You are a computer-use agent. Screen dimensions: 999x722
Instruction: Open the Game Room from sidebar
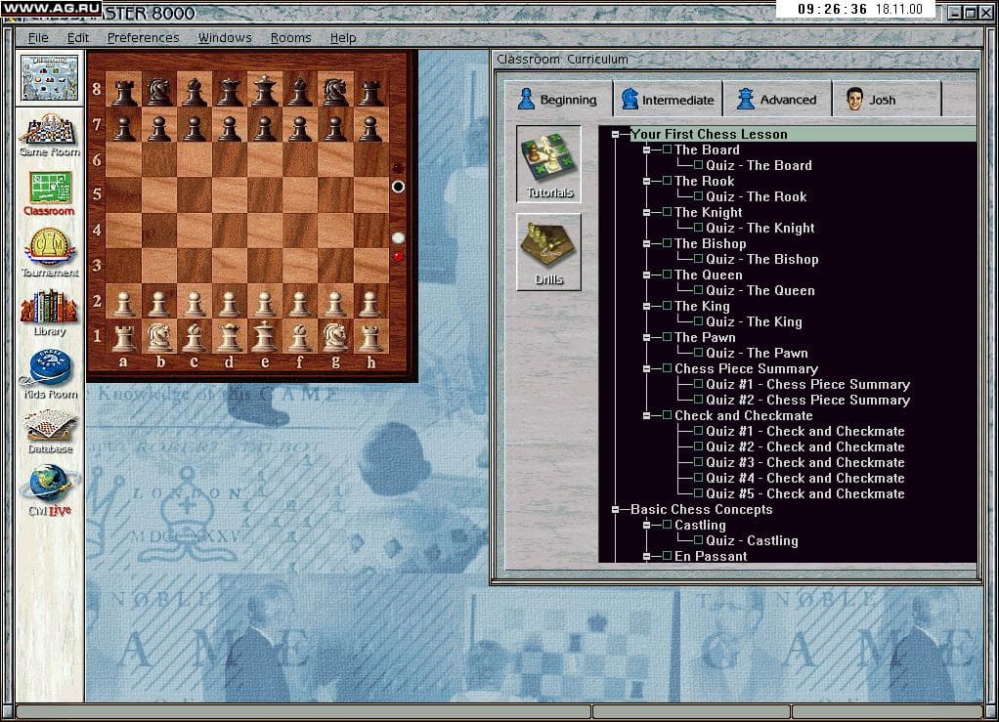50,135
